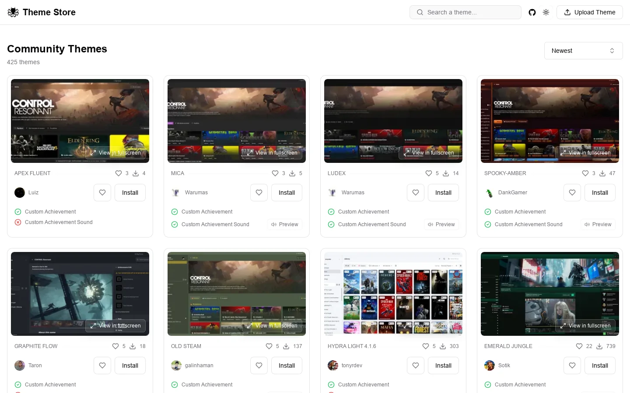The width and height of the screenshot is (630, 393).
Task: Click Luiz's author avatar
Action: (x=20, y=193)
